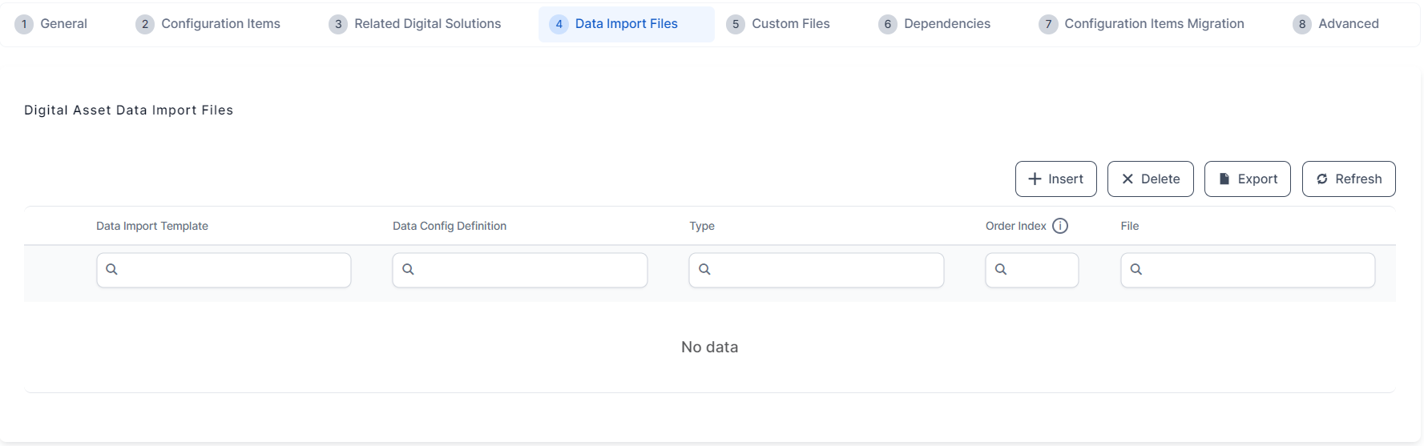
Task: Open the General tab
Action: [63, 24]
